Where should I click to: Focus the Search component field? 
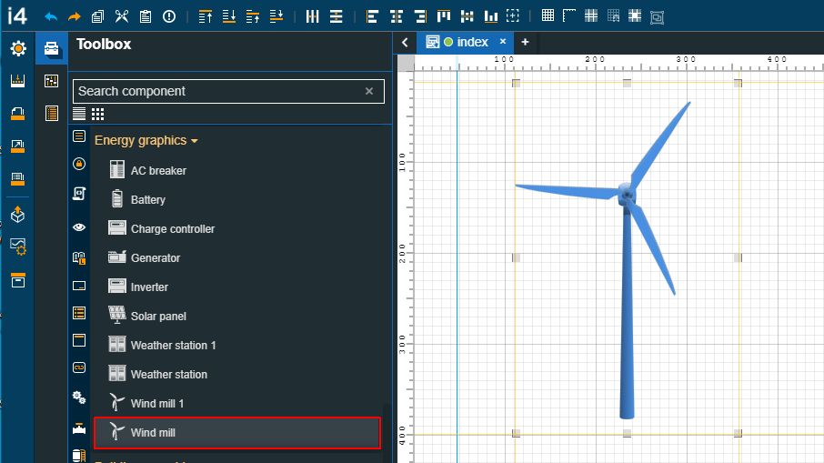(228, 91)
